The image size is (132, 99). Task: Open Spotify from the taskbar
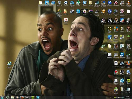pyautogui.click(x=33, y=97)
